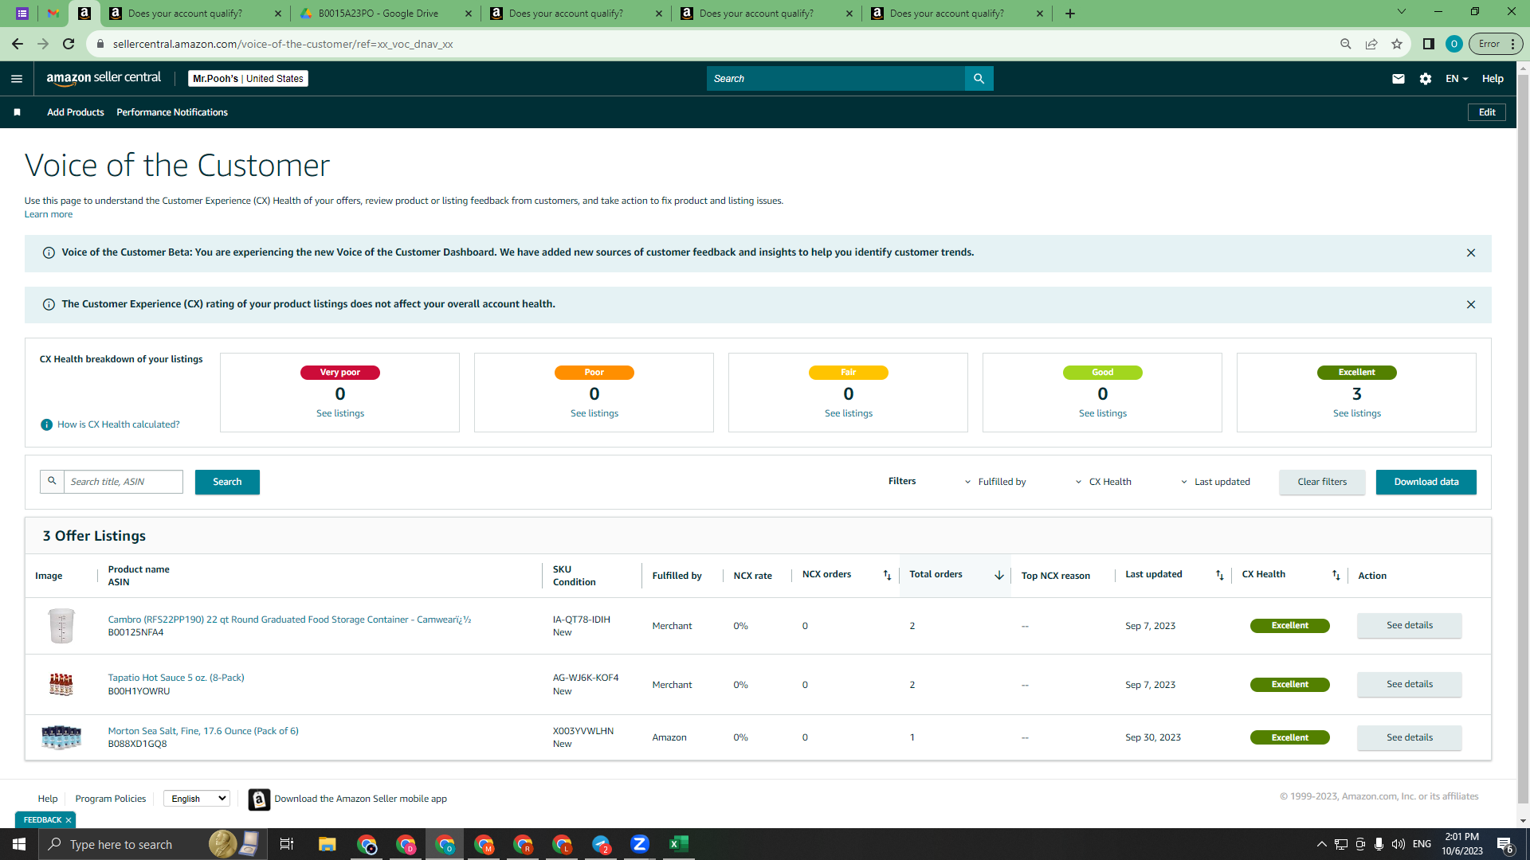This screenshot has height=860, width=1530.
Task: Open the hamburger navigation menu
Action: (17, 79)
